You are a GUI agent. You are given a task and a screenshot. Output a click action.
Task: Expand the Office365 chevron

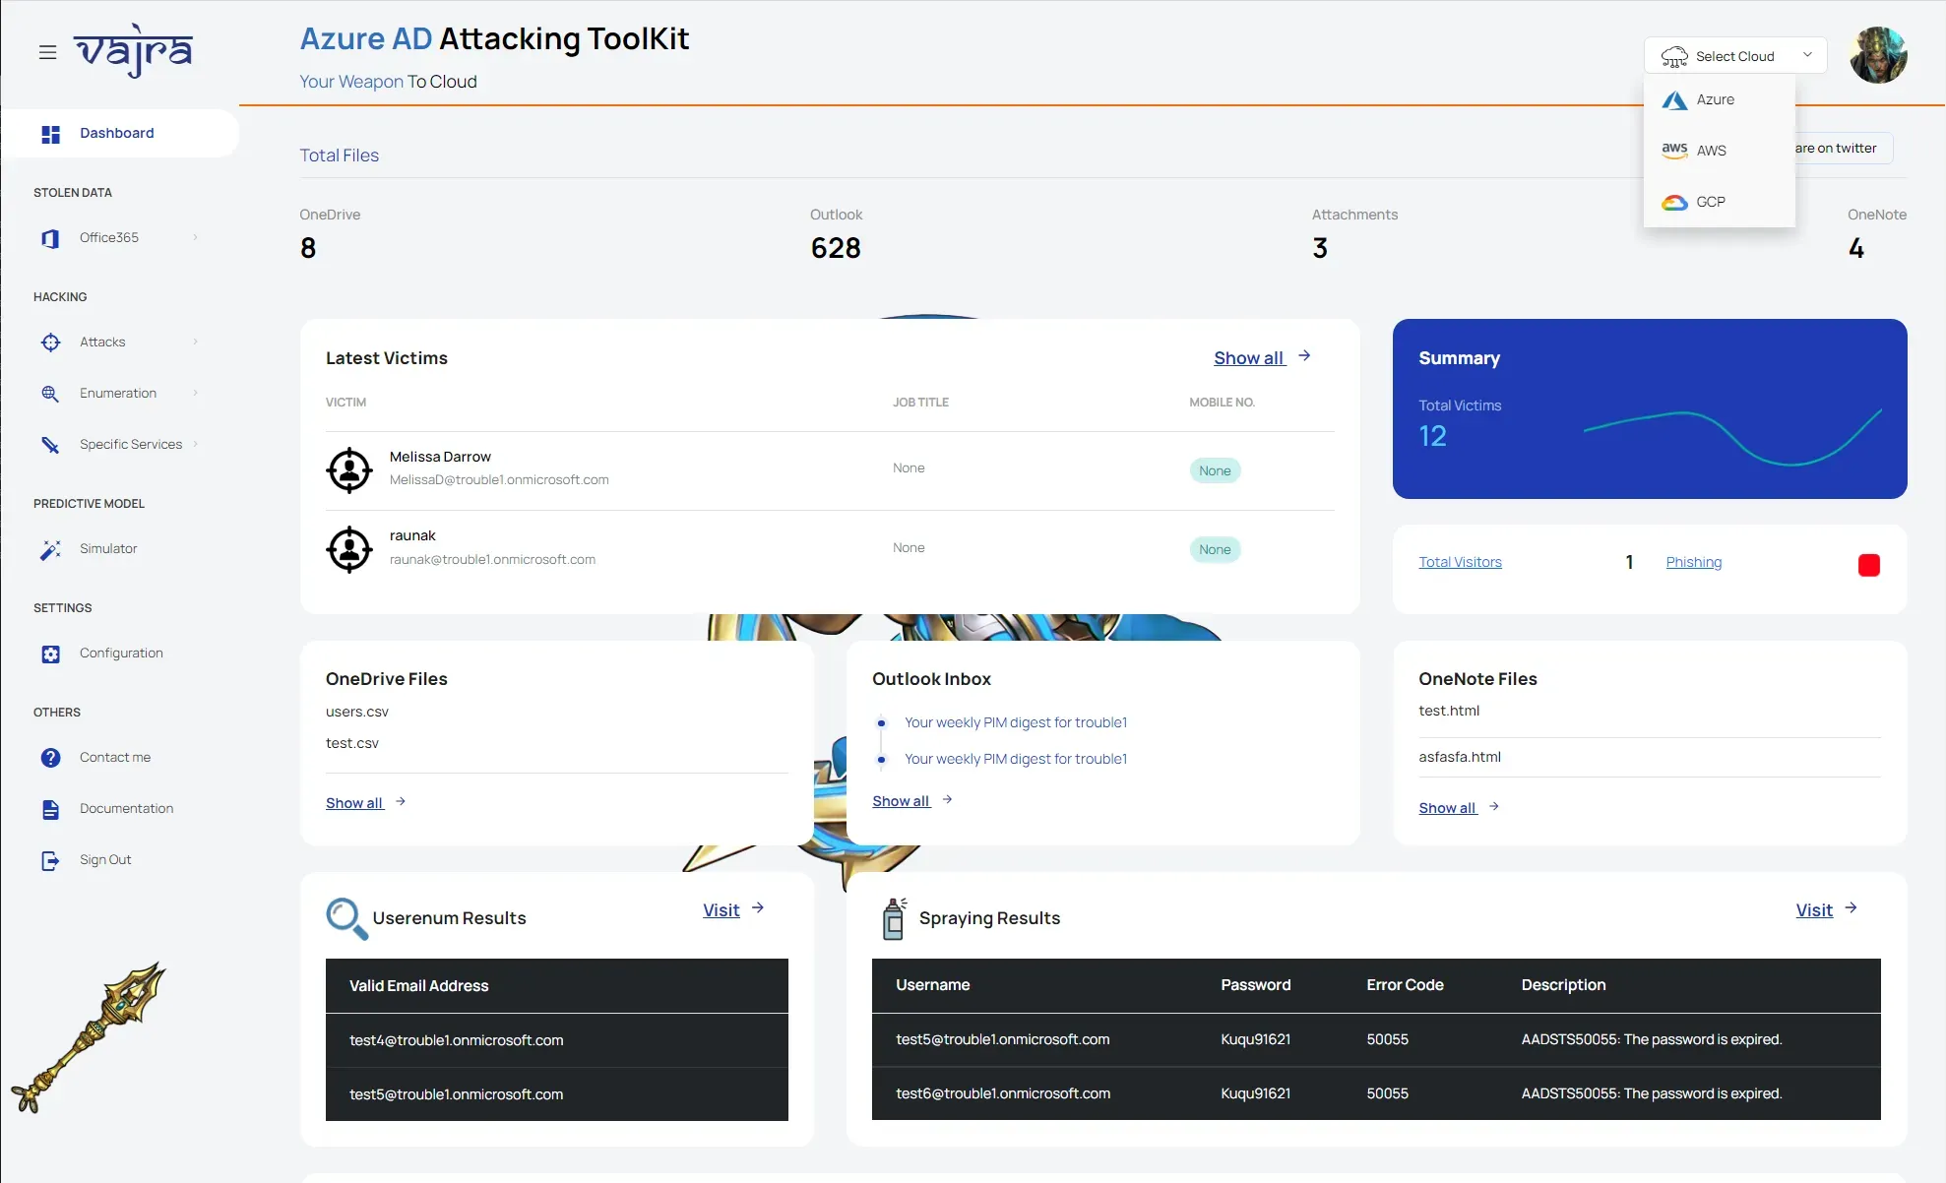[x=195, y=237]
